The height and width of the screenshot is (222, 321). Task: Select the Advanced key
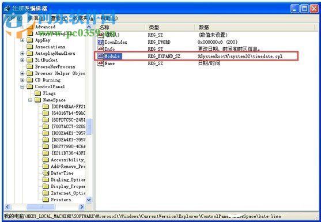pos(46,27)
